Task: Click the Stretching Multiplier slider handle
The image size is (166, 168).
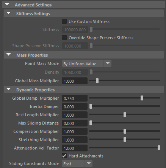Action: click(x=125, y=140)
